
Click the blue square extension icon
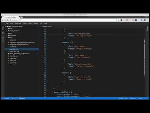click(x=136, y=20)
